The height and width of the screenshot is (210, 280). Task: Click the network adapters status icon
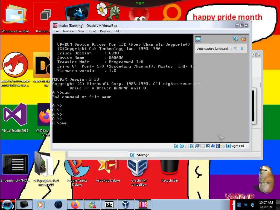197,146
